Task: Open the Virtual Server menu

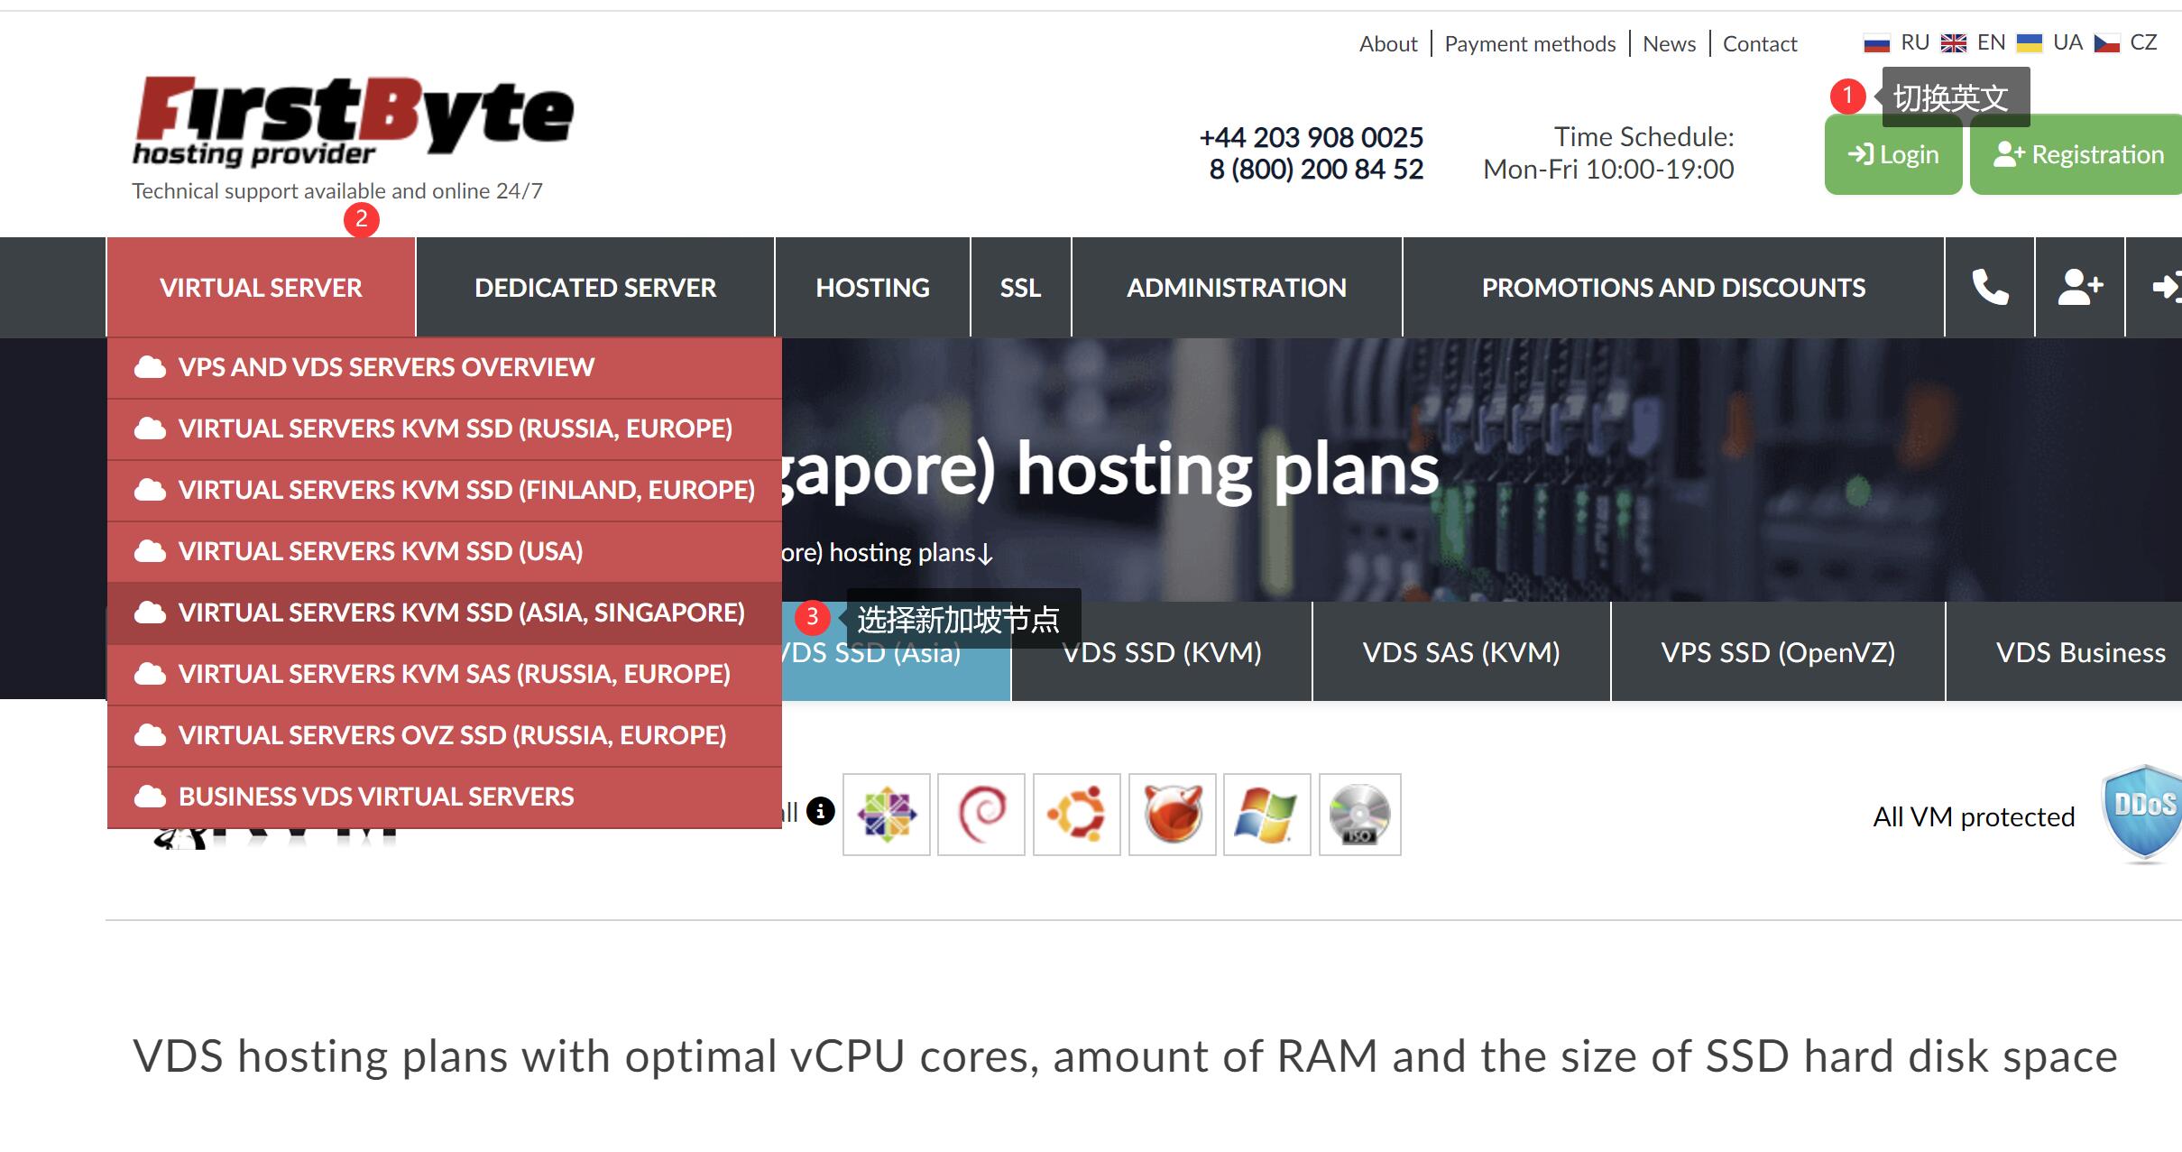Action: pos(261,287)
